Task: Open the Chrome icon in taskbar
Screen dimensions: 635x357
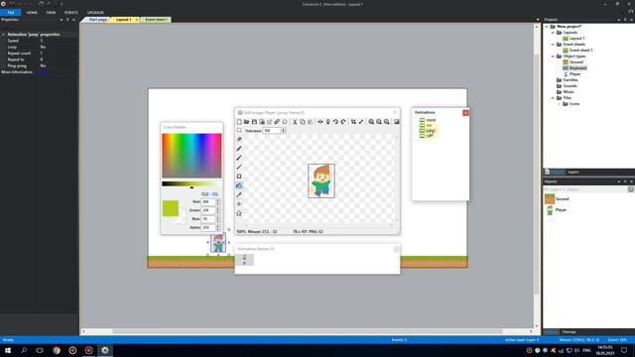Action: [57, 350]
